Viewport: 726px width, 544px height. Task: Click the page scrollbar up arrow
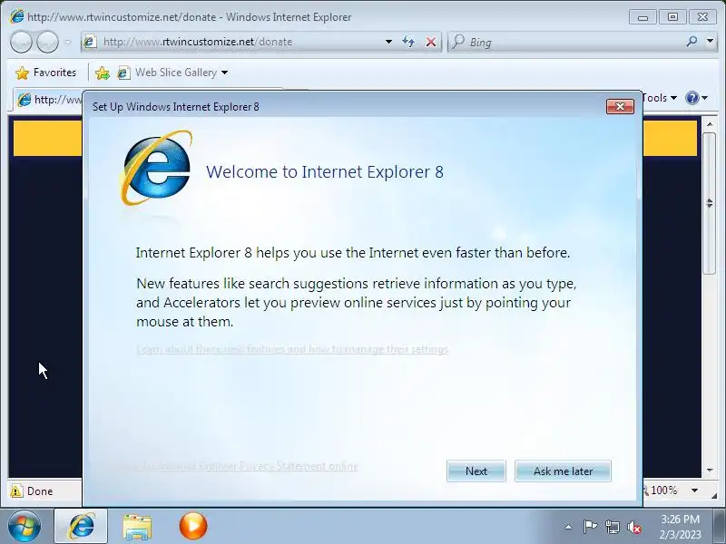710,124
